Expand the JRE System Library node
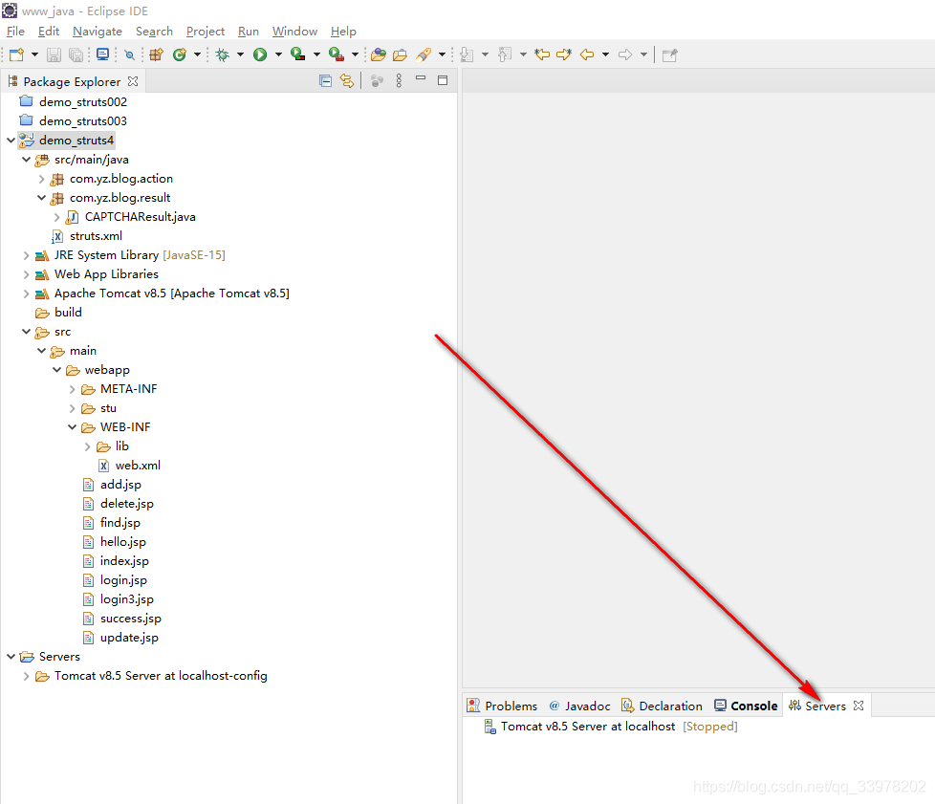Viewport: 935px width, 804px height. tap(26, 255)
